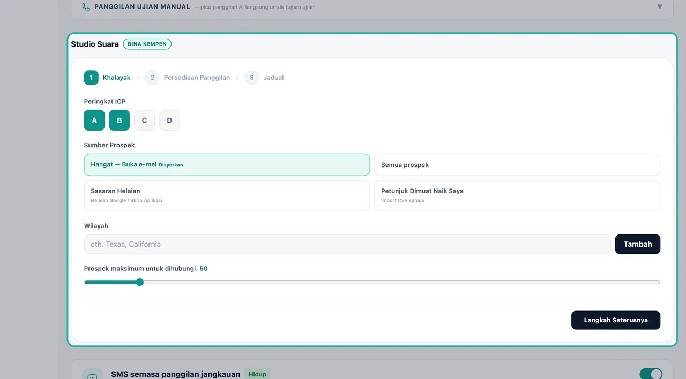Screen dimensions: 686x379
Task: Select Hangat — Buka e-mel prospect source
Action: (227, 165)
